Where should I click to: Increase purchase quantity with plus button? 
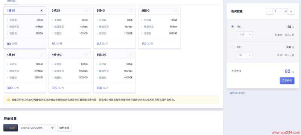(x=291, y=11)
